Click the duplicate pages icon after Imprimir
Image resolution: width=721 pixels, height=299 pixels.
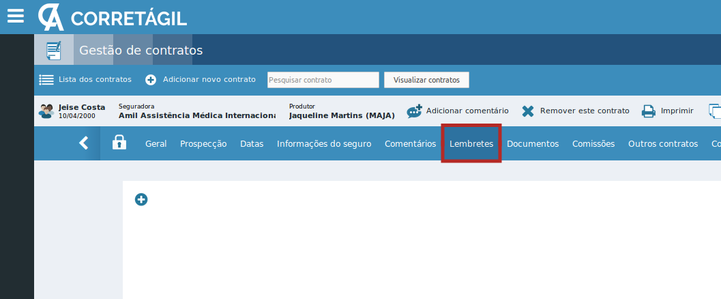[x=715, y=111]
